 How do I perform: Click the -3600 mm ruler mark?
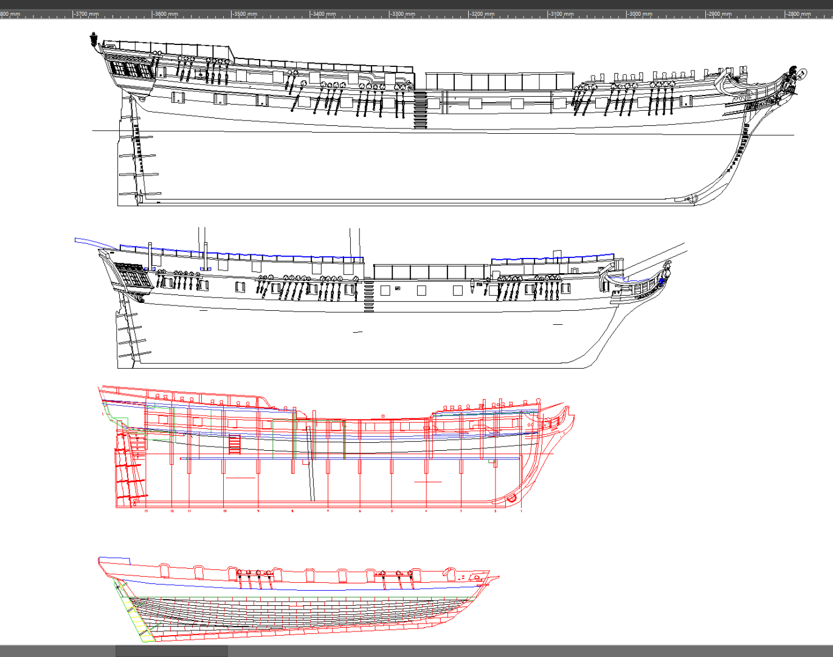165,13
